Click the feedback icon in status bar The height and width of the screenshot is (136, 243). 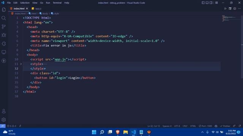pos(234,126)
